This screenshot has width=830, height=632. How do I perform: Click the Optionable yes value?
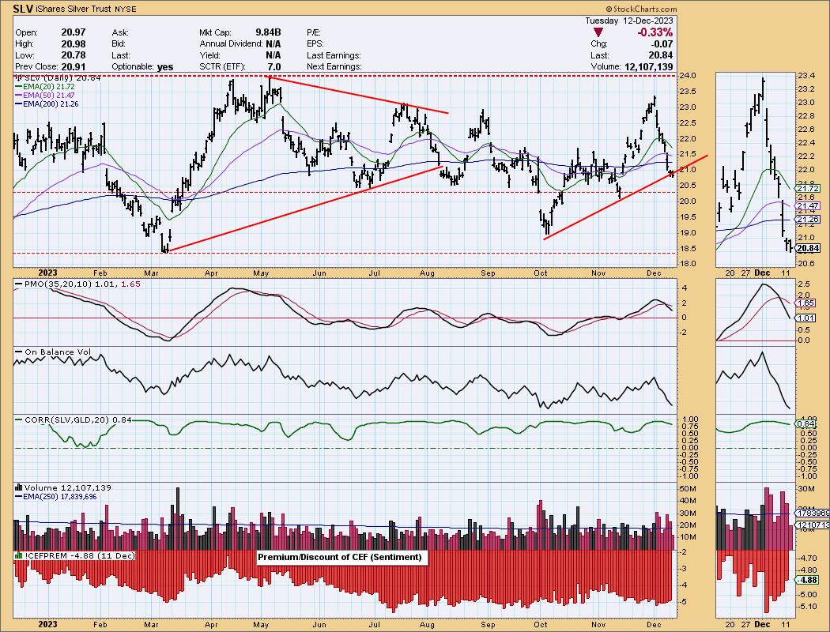tap(165, 67)
